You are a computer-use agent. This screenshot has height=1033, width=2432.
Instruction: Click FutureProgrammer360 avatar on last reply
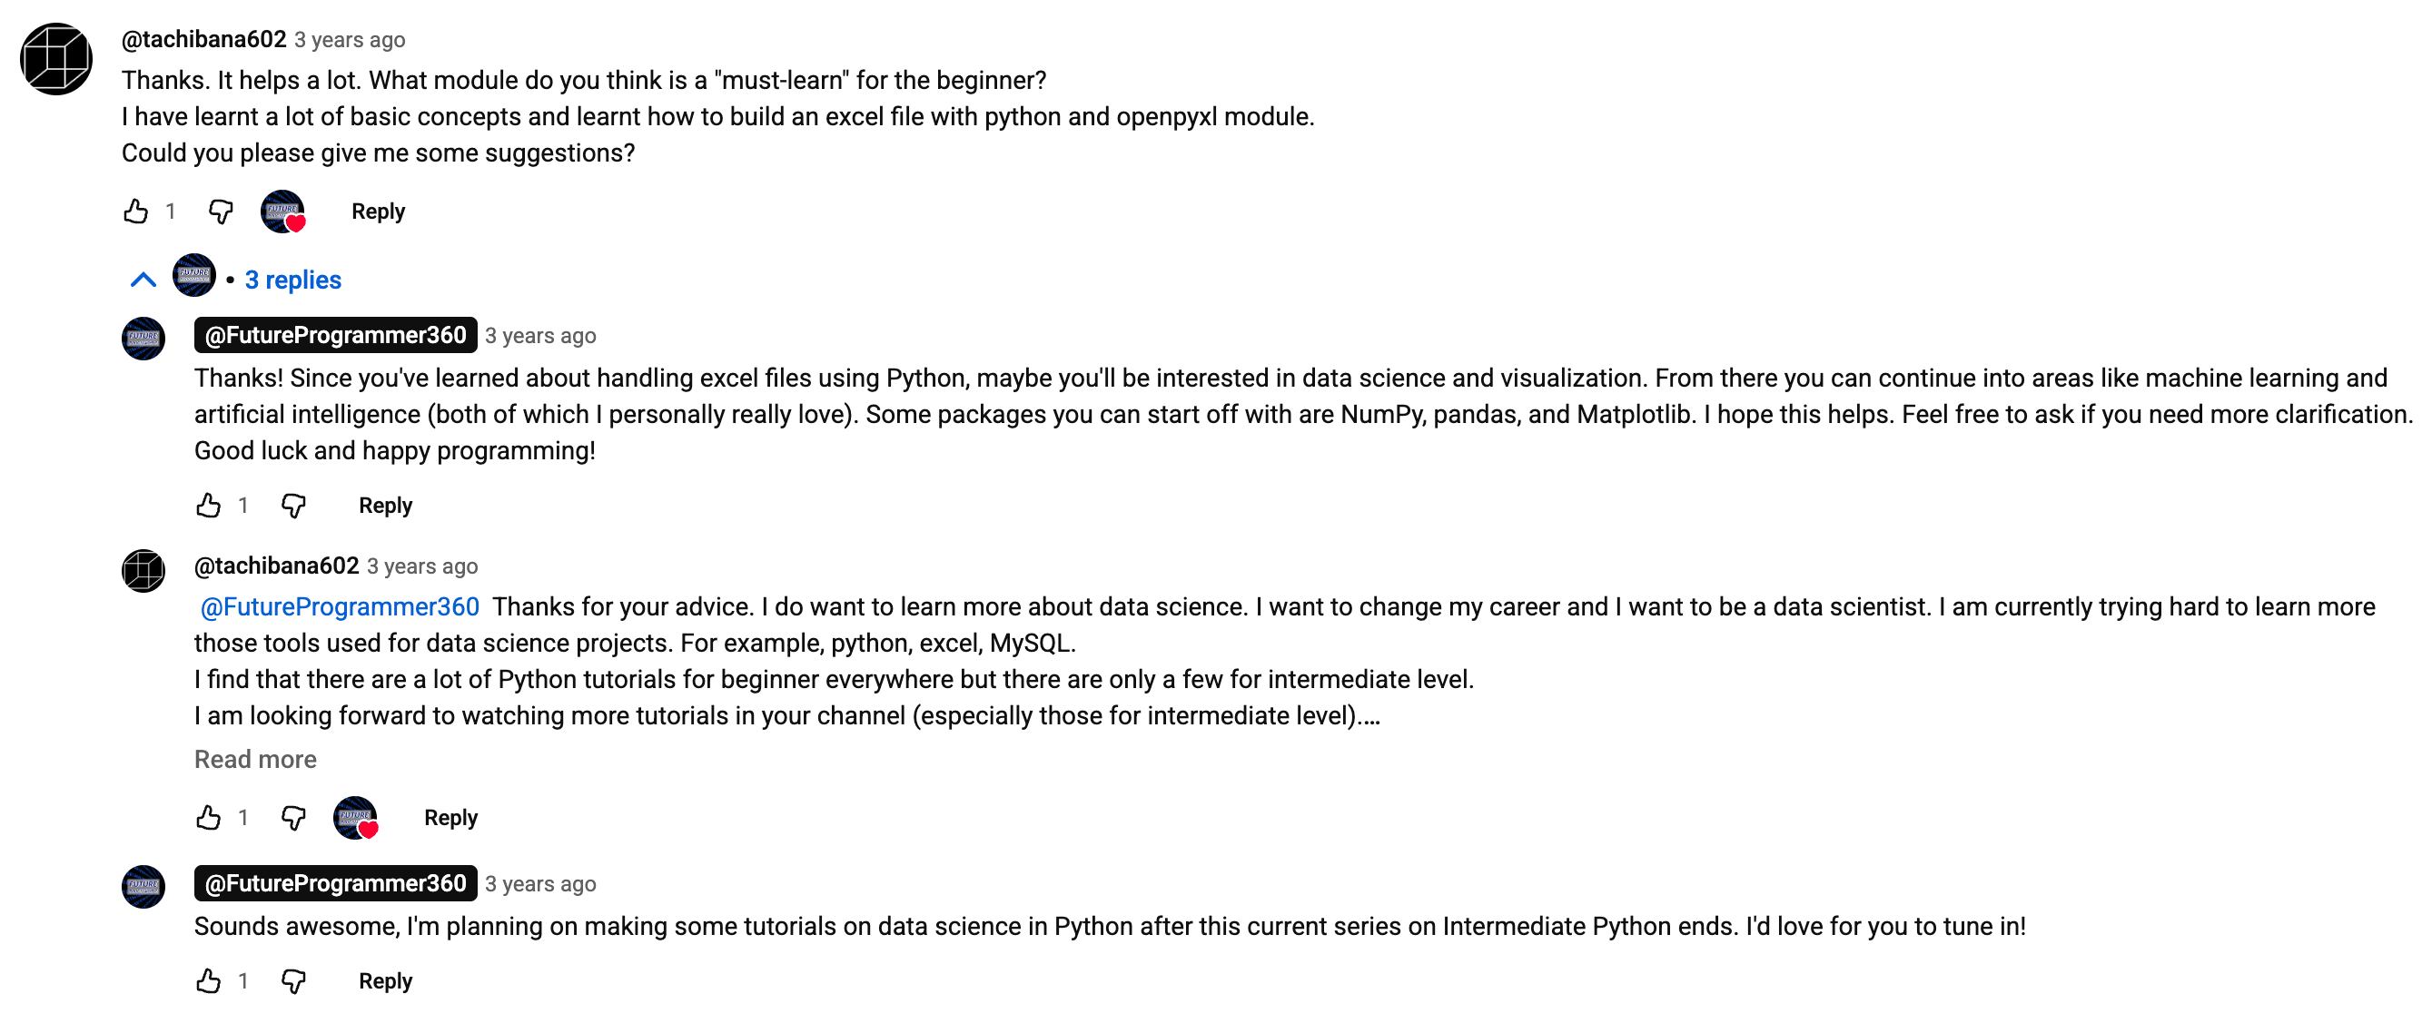coord(143,887)
